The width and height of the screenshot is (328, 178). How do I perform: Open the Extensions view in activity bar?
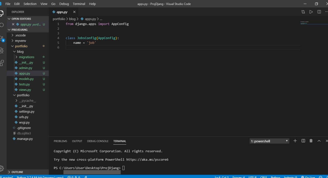(2, 63)
